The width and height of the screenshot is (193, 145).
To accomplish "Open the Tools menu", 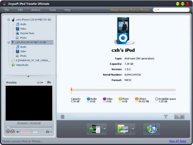I will pos(52,10).
